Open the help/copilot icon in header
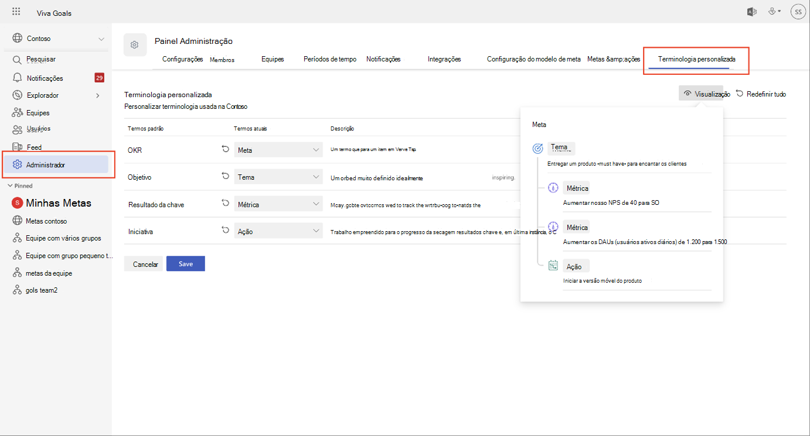This screenshot has width=810, height=436. tap(774, 11)
